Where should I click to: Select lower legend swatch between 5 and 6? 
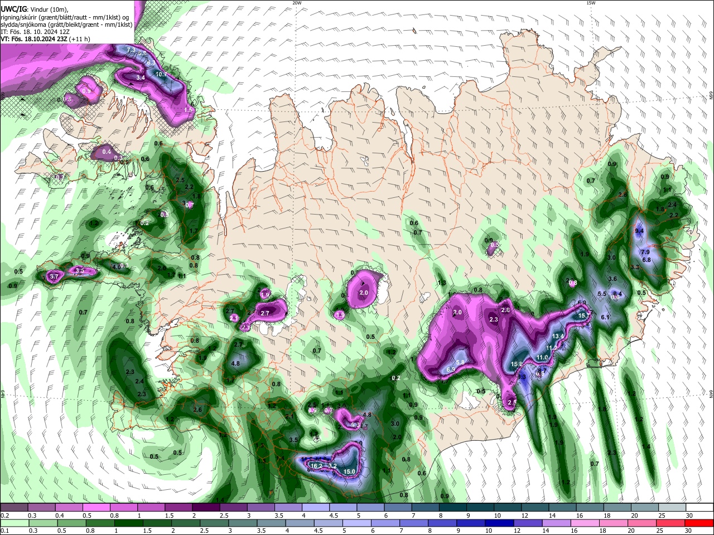(x=358, y=523)
